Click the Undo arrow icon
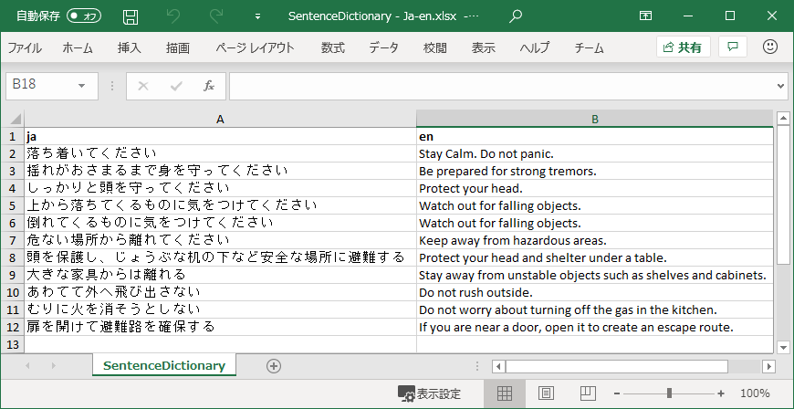The image size is (794, 409). [172, 16]
